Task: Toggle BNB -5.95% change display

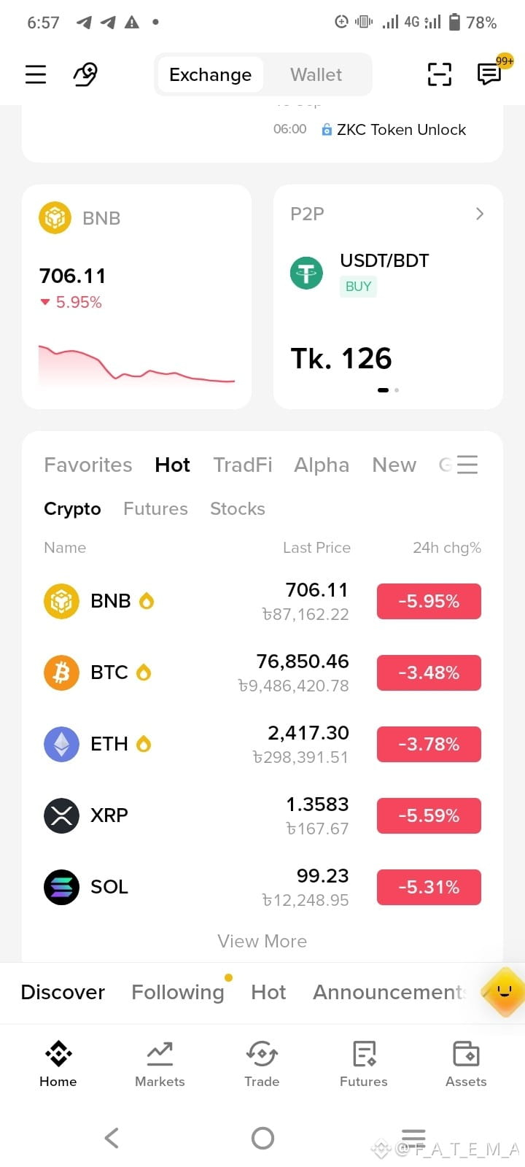Action: click(429, 601)
